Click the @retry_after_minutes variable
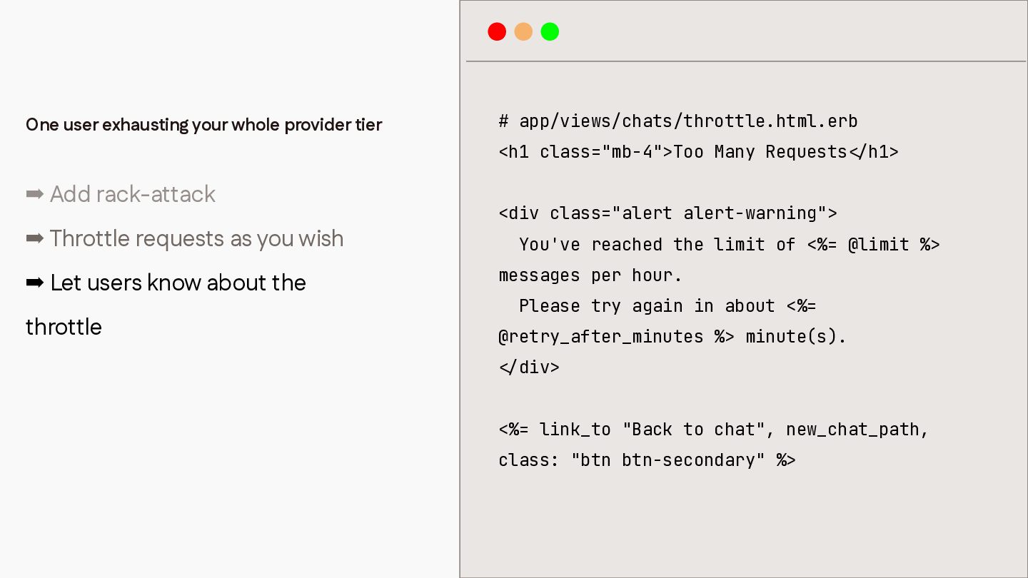This screenshot has width=1028, height=578. [x=601, y=337]
